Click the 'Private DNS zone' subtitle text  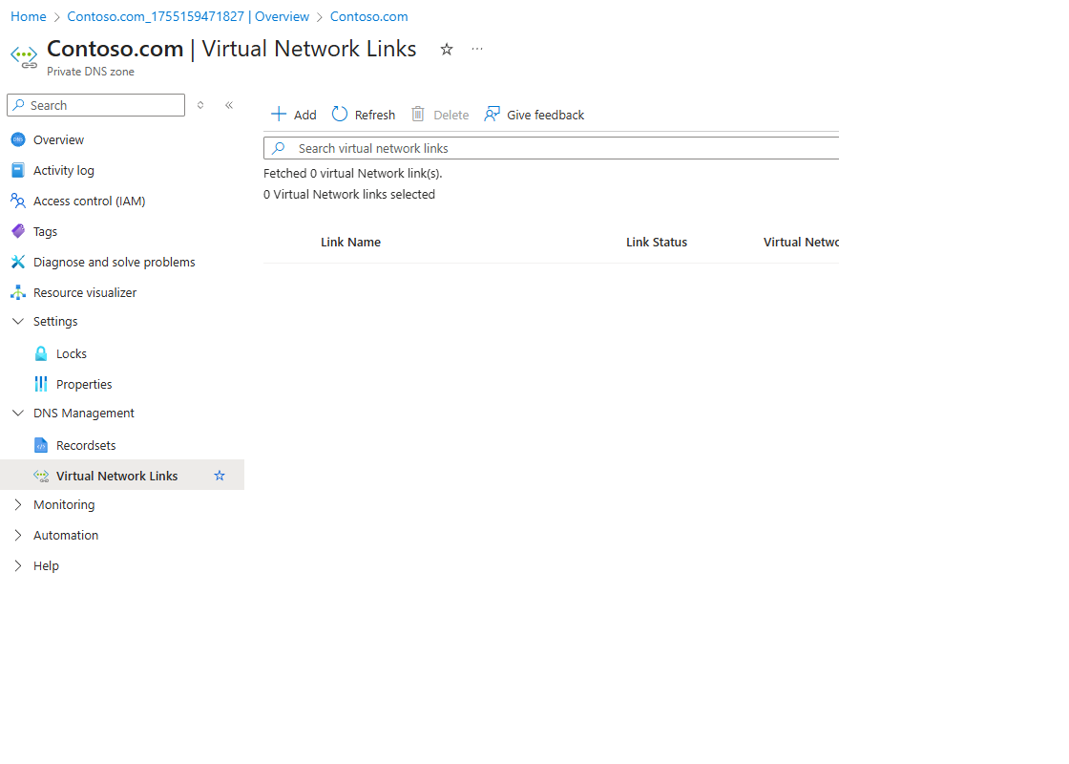91,72
